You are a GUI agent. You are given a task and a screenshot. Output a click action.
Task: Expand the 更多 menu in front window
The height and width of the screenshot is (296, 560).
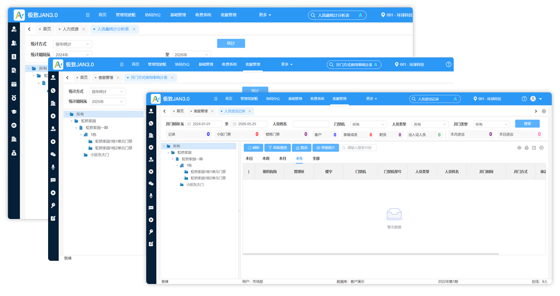(x=371, y=99)
